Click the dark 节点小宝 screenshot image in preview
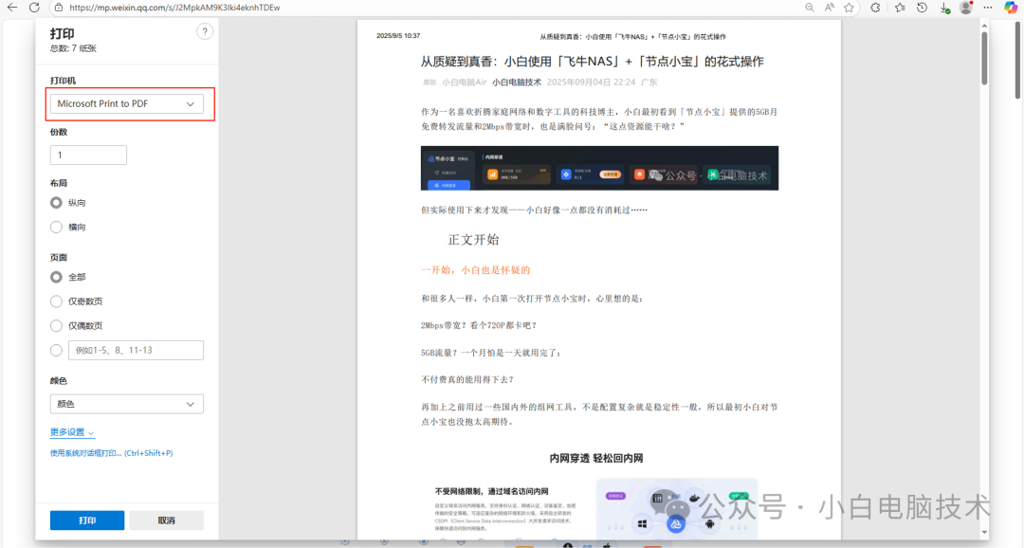 (599, 168)
